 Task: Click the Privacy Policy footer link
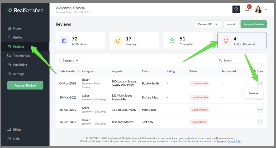(x=235, y=141)
